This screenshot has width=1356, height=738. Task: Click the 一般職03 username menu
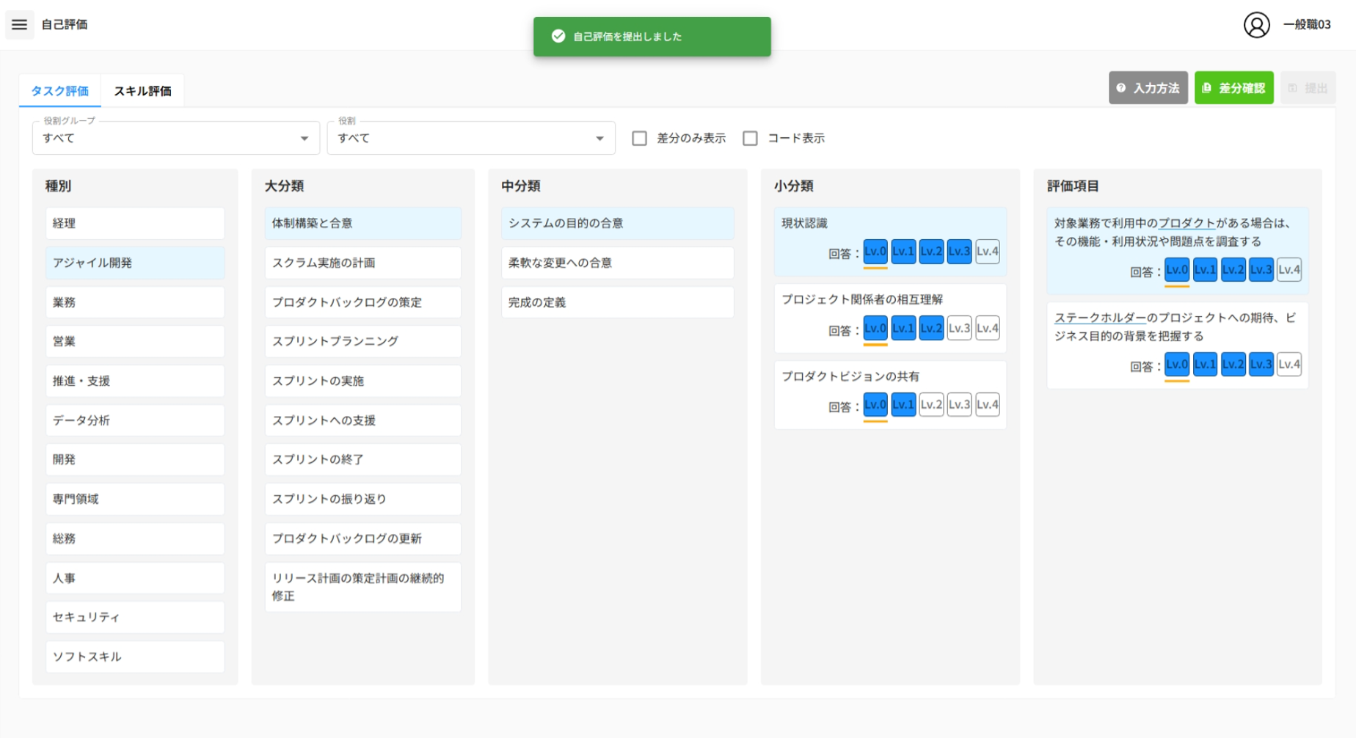pyautogui.click(x=1306, y=25)
